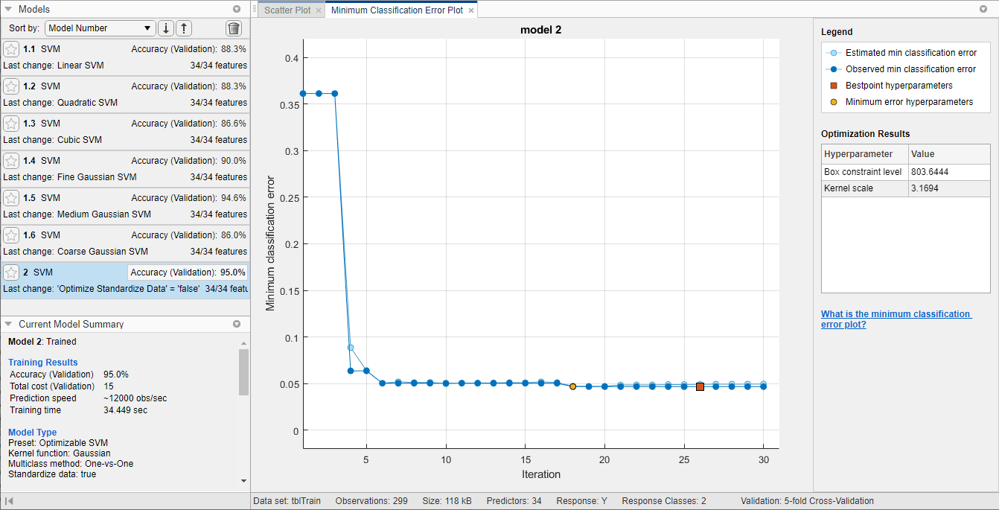This screenshot has height=510, width=999.
Task: Toggle the favorite star on model 2
Action: [11, 272]
